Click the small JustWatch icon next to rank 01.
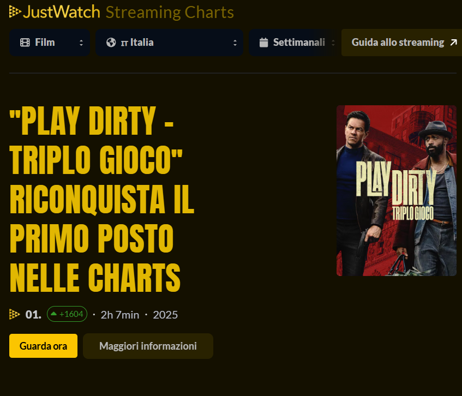Image resolution: width=462 pixels, height=396 pixels. tap(14, 314)
